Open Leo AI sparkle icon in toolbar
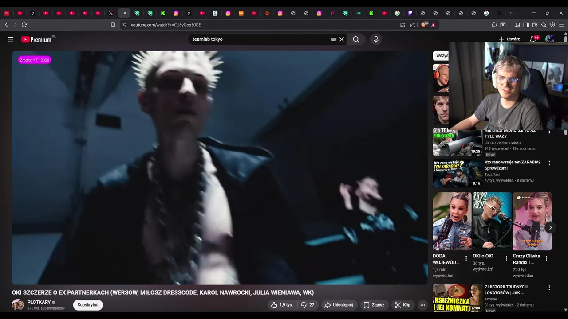This screenshot has height=319, width=568. (544, 25)
